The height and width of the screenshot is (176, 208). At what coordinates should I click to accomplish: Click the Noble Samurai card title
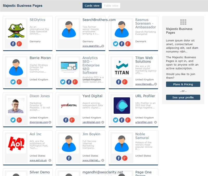tap(142, 136)
